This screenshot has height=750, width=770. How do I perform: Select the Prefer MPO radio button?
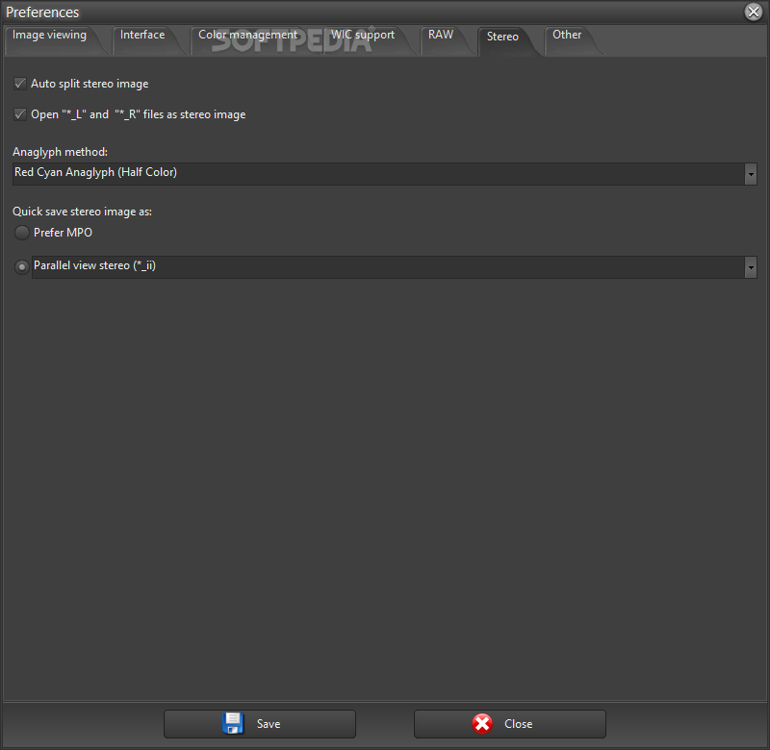click(21, 233)
